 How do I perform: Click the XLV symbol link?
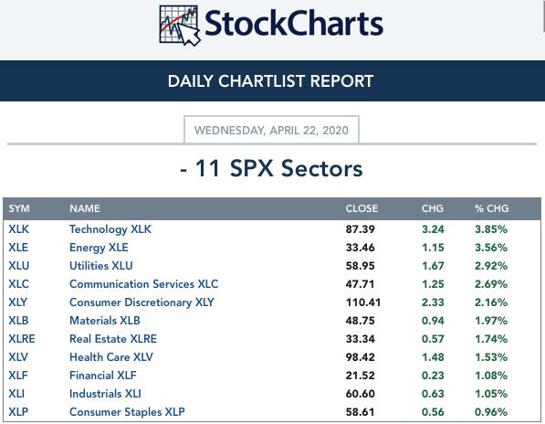tap(18, 357)
